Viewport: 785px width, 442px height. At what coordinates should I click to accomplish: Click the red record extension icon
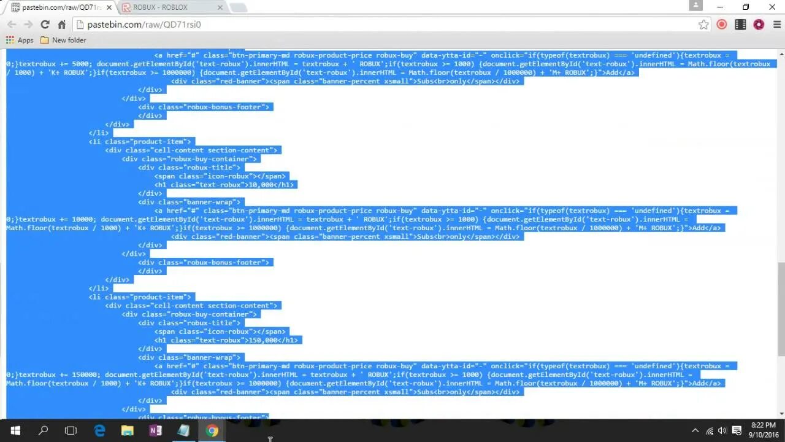pos(722,25)
